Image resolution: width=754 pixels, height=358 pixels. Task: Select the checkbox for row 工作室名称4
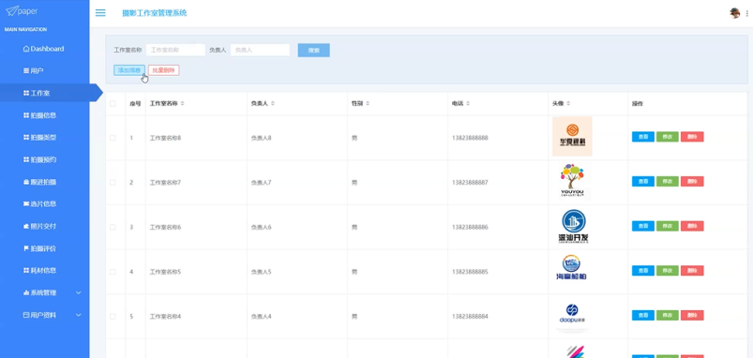(x=113, y=316)
